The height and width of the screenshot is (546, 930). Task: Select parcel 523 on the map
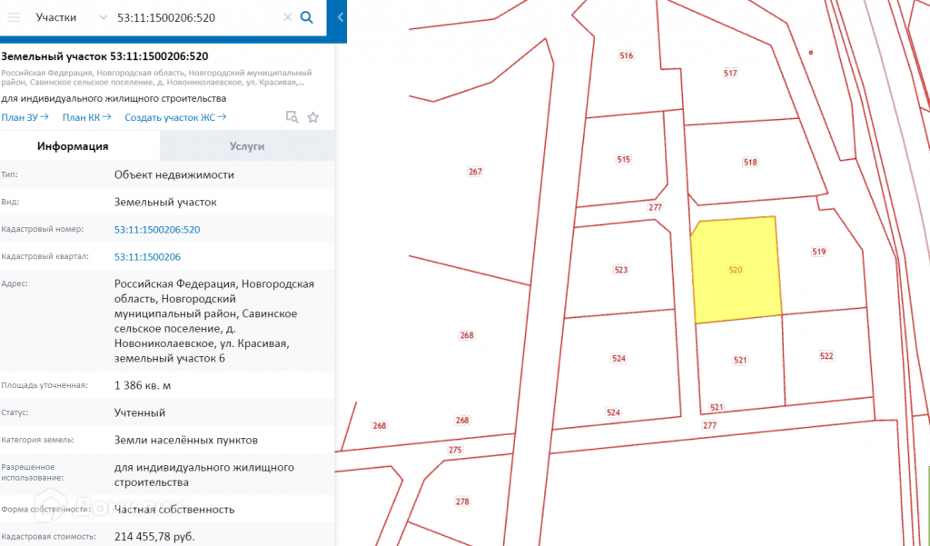621,270
